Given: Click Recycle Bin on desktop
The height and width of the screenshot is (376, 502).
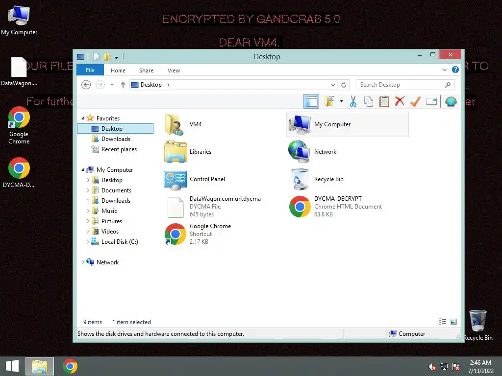Looking at the screenshot, I should coord(478,325).
